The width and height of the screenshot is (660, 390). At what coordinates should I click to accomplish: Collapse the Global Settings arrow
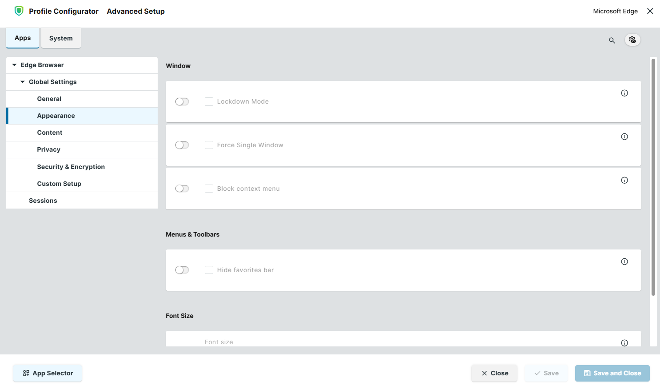coord(23,82)
